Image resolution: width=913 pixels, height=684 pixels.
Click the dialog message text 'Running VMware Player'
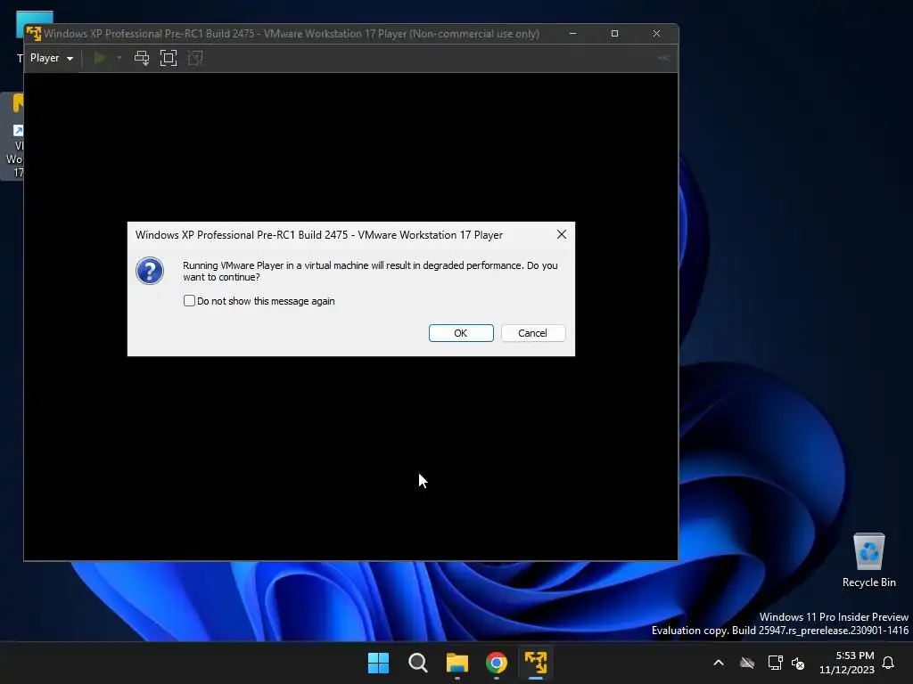coord(370,271)
